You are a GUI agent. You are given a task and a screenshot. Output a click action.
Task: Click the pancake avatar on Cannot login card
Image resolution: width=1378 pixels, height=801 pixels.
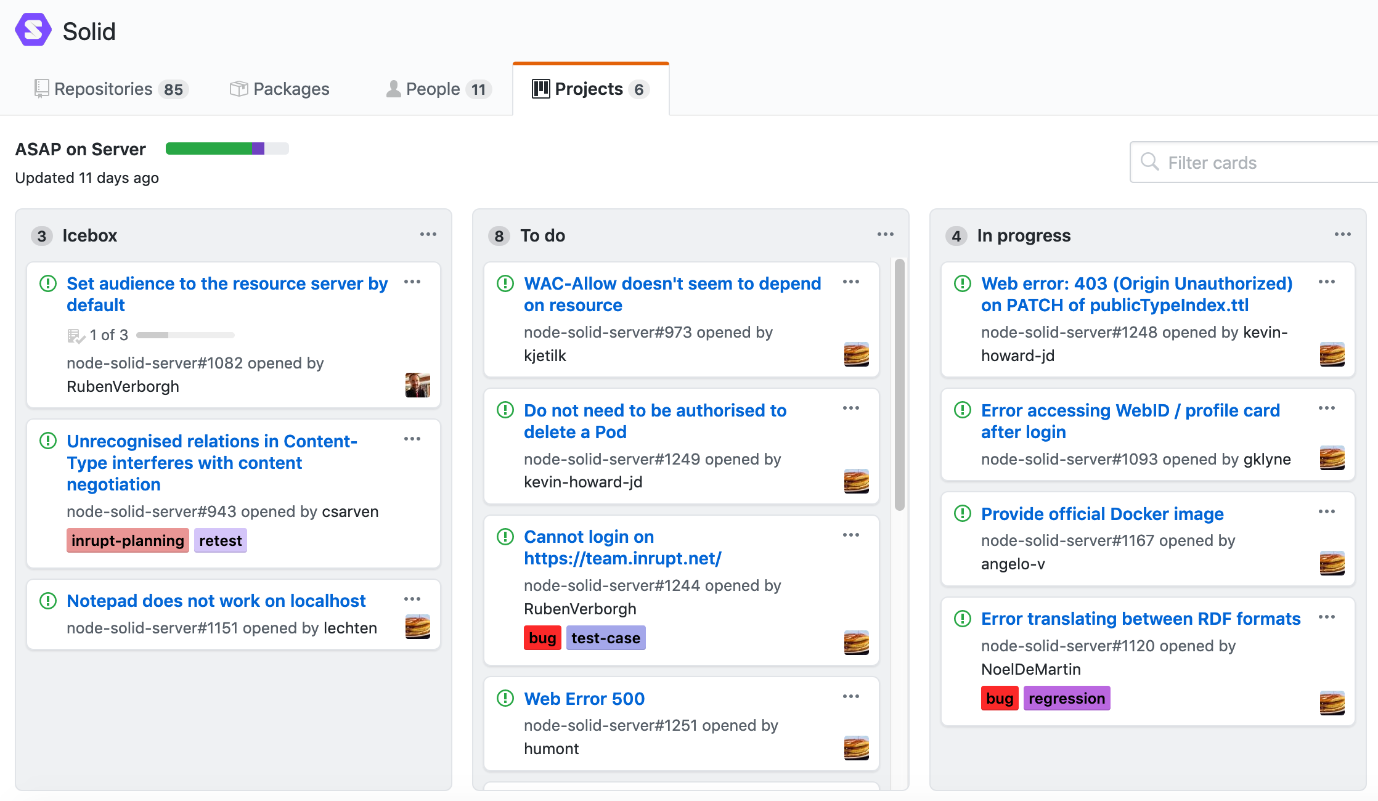click(857, 643)
